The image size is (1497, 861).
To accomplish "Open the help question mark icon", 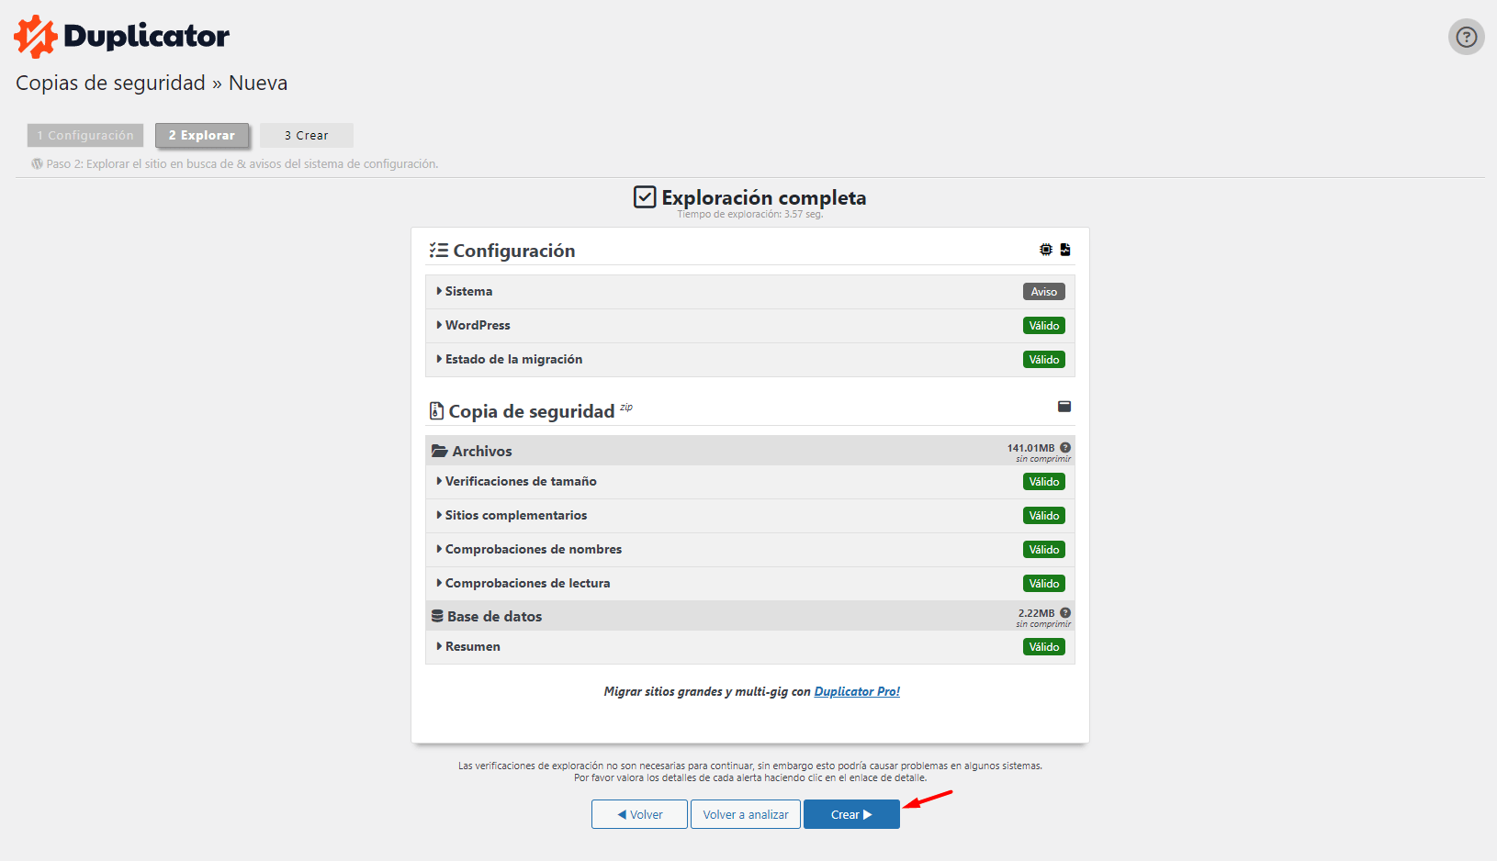I will [x=1467, y=37].
